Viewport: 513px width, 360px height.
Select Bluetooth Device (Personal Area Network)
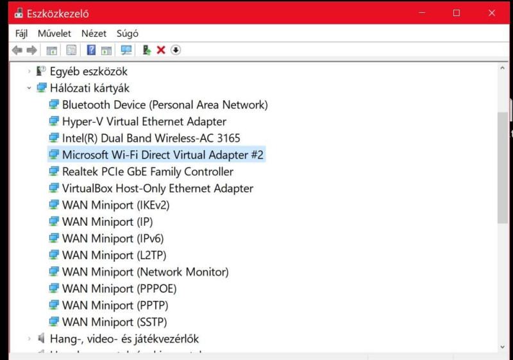point(165,105)
